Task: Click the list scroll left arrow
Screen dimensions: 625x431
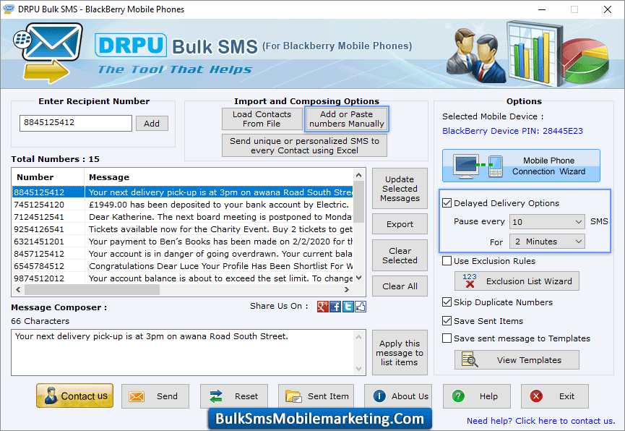Action: pos(18,290)
